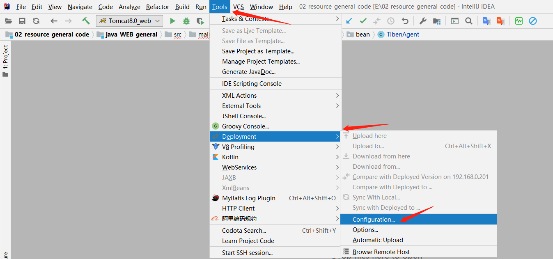Click the Show History clock icon

(391, 21)
